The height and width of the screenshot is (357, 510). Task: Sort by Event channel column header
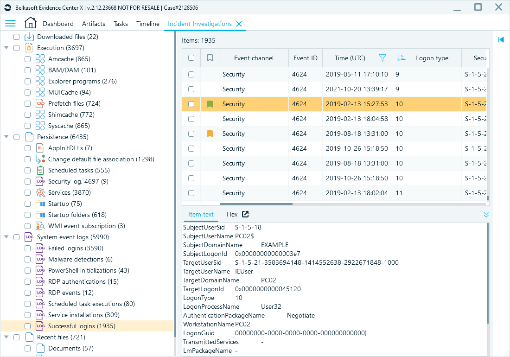(254, 58)
